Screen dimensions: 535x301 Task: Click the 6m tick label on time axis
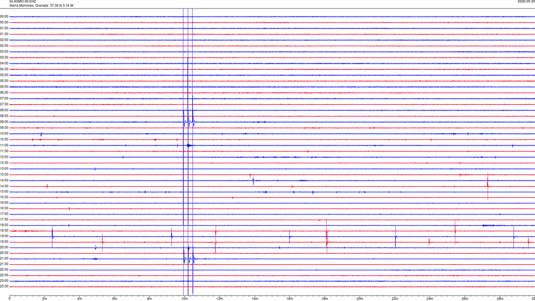[x=114, y=299]
